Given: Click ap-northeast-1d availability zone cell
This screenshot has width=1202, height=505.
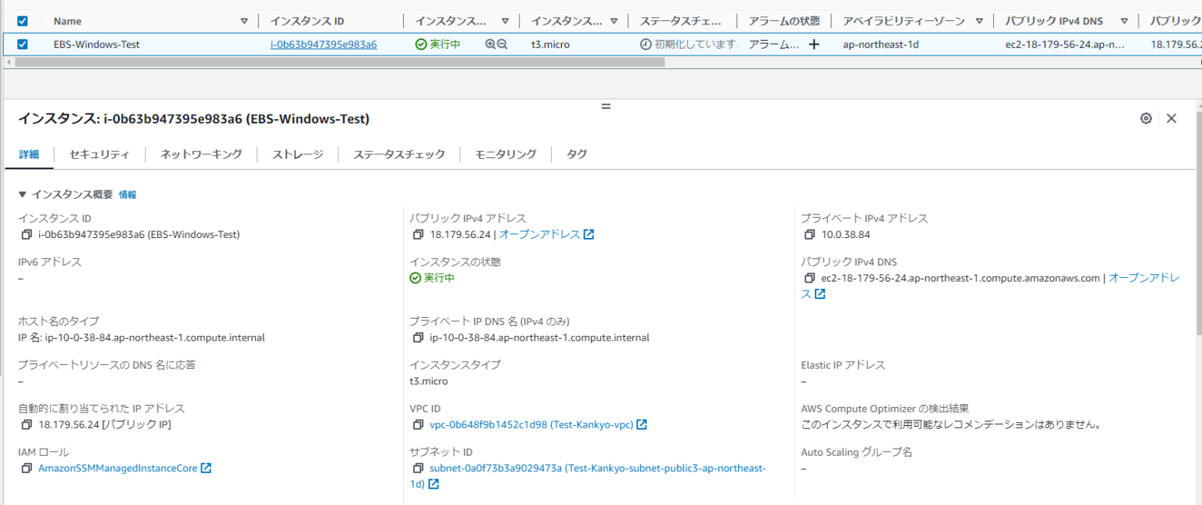Looking at the screenshot, I should (x=880, y=45).
